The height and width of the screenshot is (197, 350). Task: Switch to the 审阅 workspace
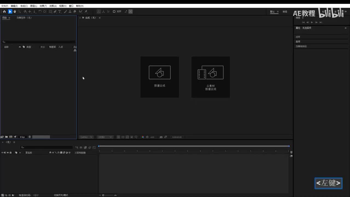click(x=285, y=12)
